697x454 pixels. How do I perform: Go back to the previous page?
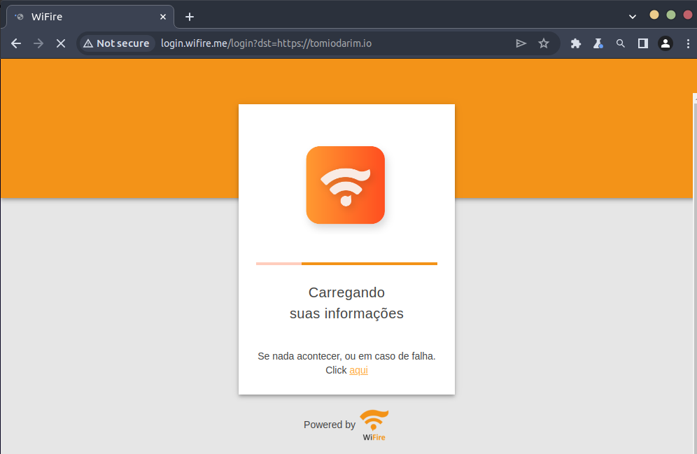16,43
